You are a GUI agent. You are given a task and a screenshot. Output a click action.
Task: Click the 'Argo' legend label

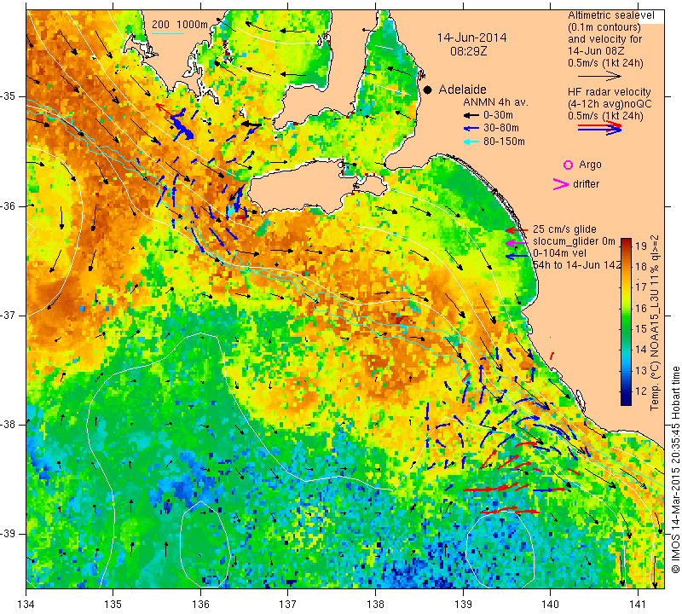pos(590,165)
